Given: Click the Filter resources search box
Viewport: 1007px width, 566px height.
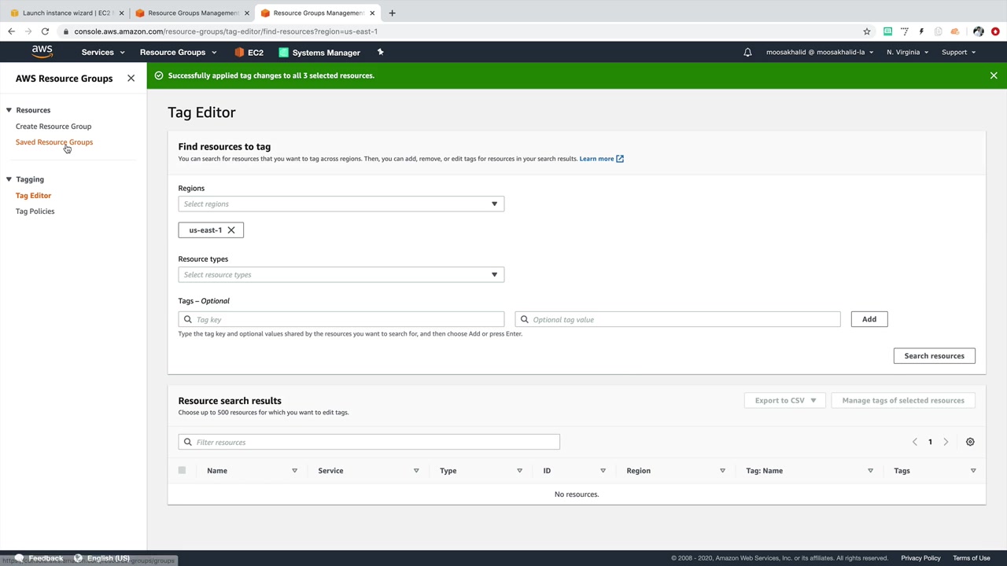Looking at the screenshot, I should 369,443.
